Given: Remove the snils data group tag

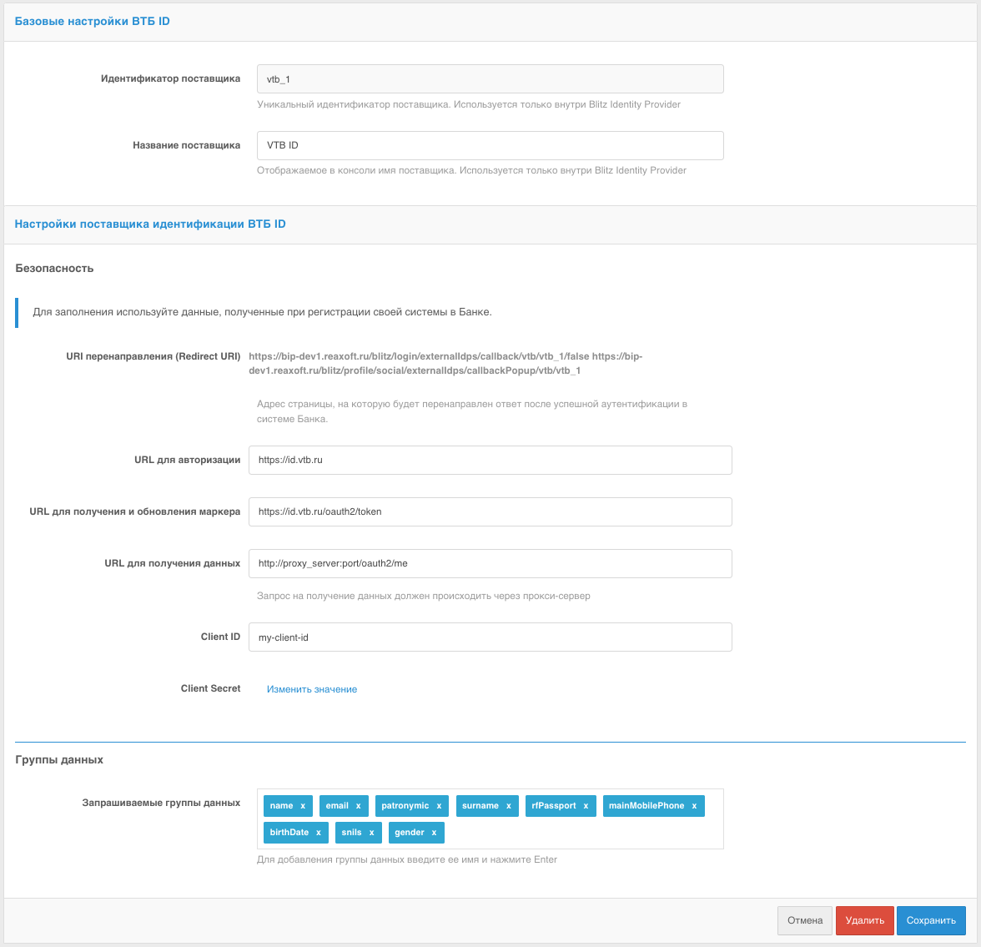Looking at the screenshot, I should click(372, 833).
